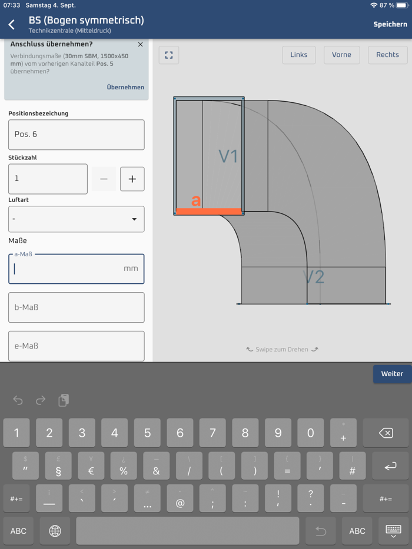Switch to the Links view
Viewport: 412px width, 549px height.
(x=299, y=55)
